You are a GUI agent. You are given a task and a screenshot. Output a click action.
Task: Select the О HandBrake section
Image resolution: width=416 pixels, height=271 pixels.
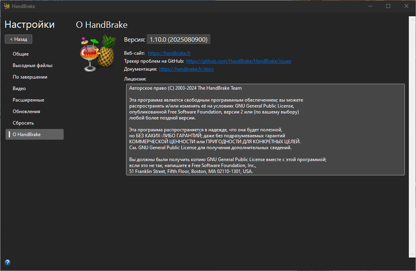(x=35, y=135)
